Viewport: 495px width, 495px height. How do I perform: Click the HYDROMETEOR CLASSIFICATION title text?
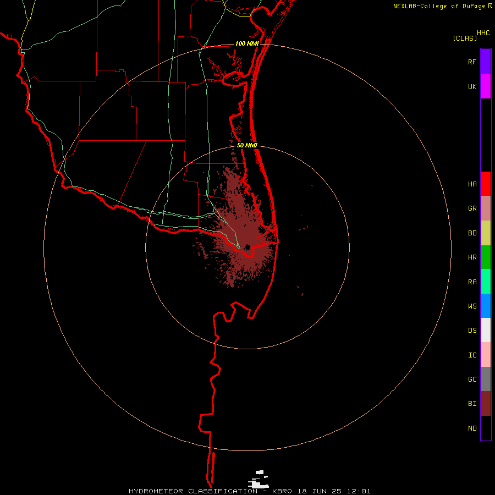pyautogui.click(x=193, y=491)
